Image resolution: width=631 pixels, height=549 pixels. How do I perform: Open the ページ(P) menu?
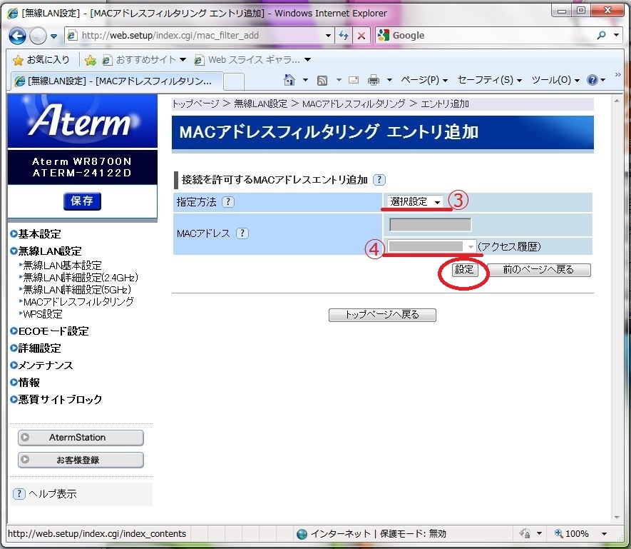pos(424,80)
